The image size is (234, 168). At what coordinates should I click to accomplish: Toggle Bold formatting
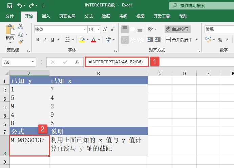click(x=38, y=40)
